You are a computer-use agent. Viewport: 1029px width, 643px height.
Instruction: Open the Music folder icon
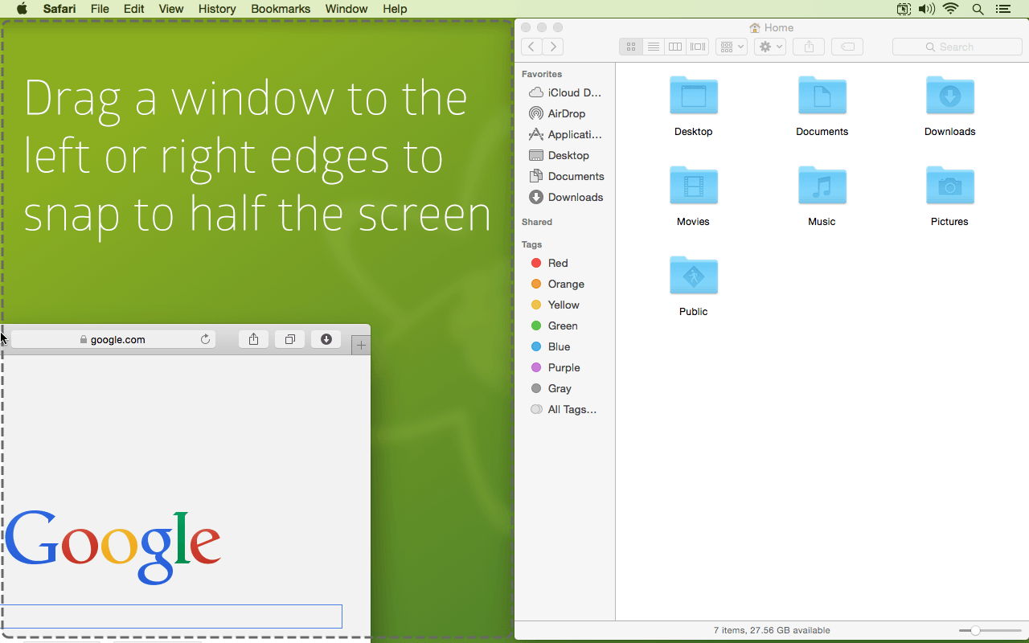[822, 186]
